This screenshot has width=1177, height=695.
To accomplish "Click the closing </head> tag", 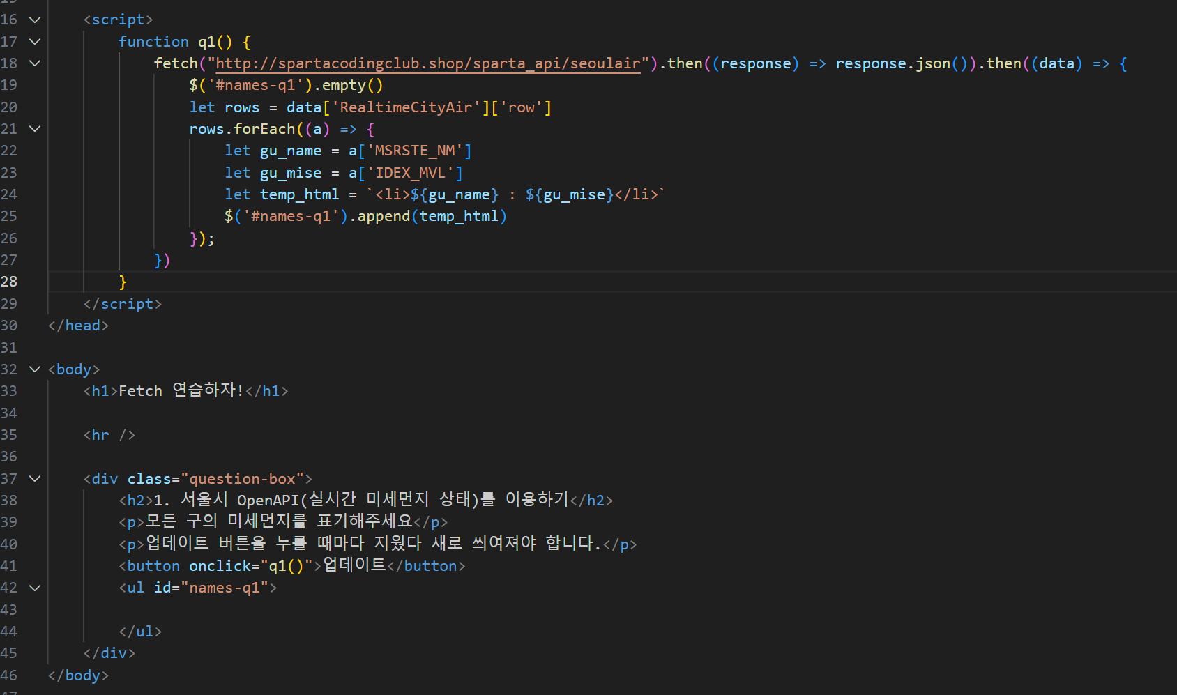I will tap(79, 326).
